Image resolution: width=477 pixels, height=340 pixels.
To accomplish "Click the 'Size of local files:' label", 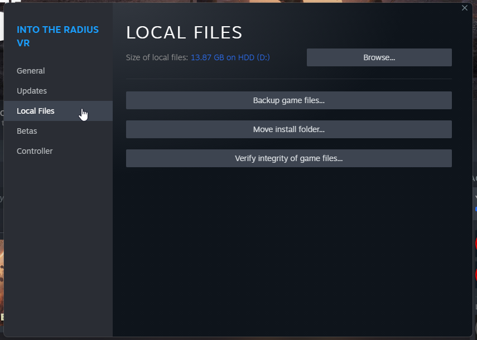I will coord(157,57).
